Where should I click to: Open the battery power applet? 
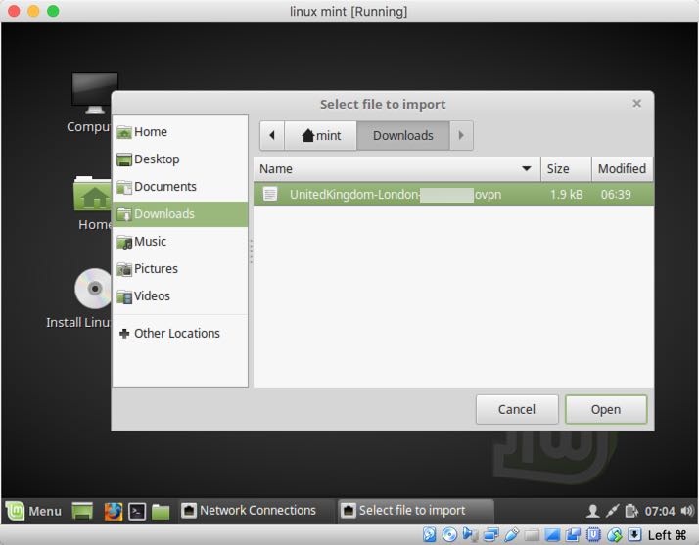pos(631,511)
